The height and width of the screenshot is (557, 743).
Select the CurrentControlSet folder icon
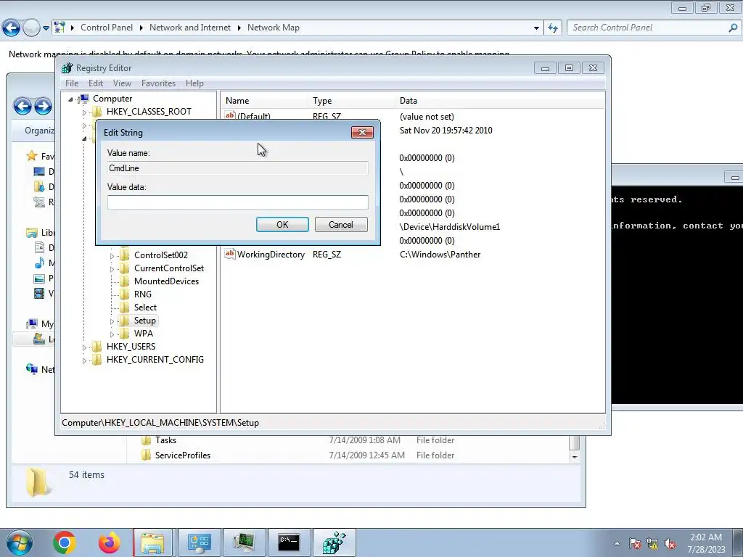pyautogui.click(x=125, y=268)
